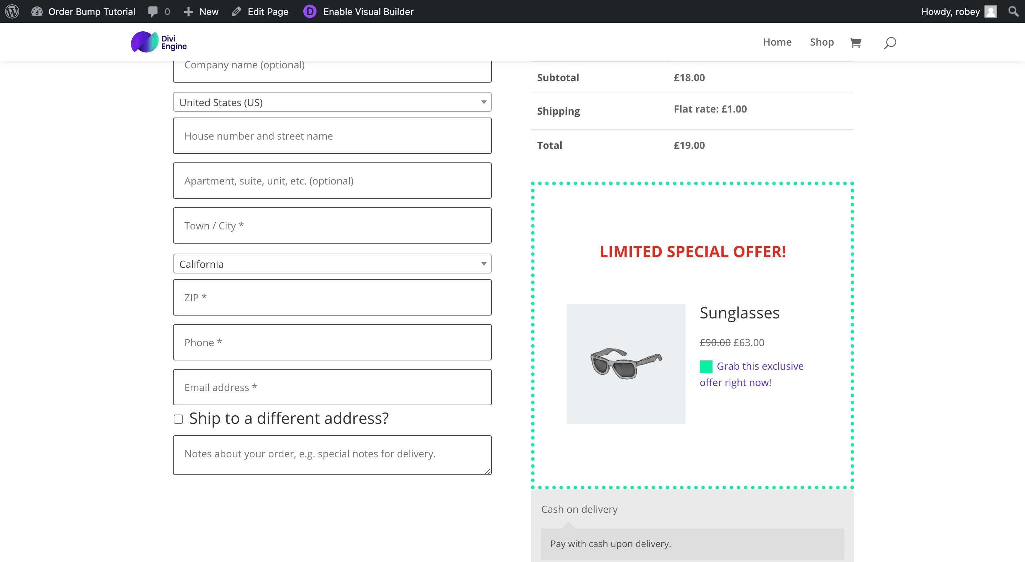The width and height of the screenshot is (1025, 562).
Task: Click the Total £19.00 amount
Action: point(689,145)
